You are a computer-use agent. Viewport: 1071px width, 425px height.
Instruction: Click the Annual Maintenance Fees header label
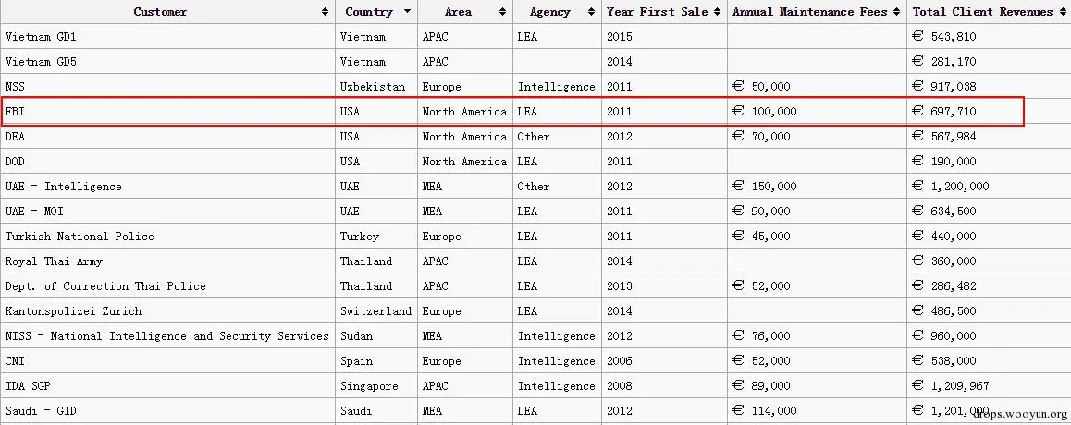click(x=809, y=12)
